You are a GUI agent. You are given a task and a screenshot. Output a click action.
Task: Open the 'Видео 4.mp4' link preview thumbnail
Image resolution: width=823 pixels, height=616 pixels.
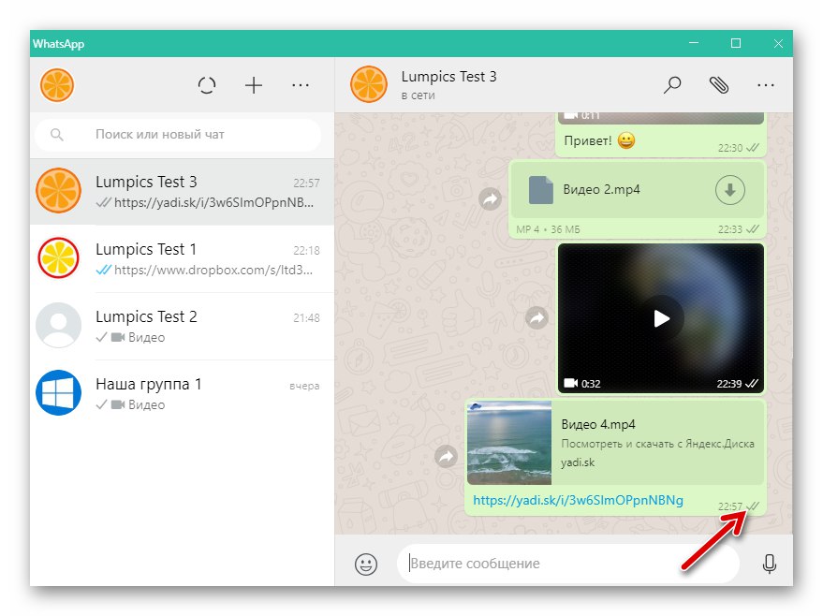click(509, 443)
